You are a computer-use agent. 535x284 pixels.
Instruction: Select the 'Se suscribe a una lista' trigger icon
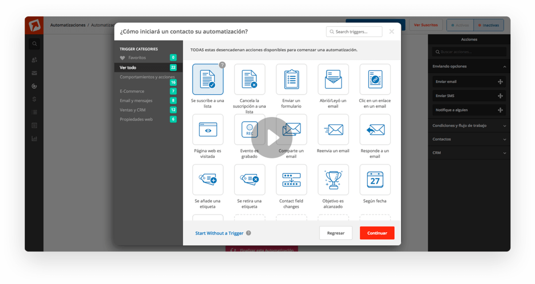pyautogui.click(x=208, y=79)
